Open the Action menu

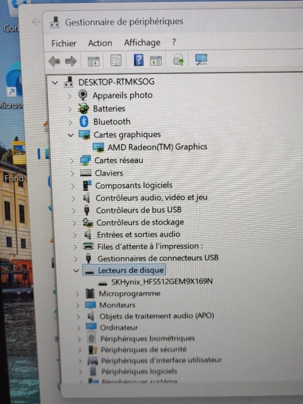[x=100, y=43]
